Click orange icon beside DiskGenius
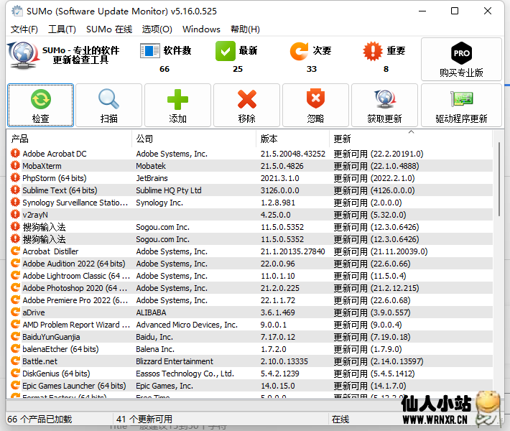Image resolution: width=510 pixels, height=431 pixels. (15, 373)
